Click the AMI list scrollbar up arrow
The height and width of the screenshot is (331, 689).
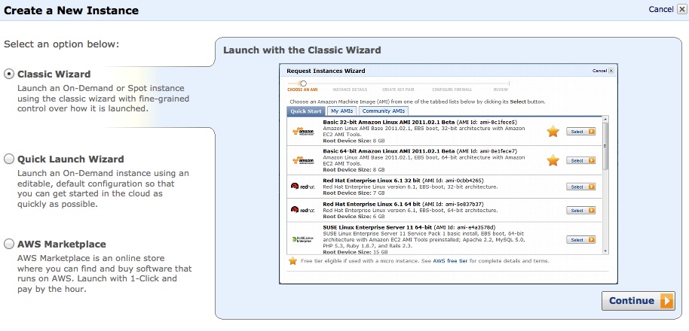point(605,120)
